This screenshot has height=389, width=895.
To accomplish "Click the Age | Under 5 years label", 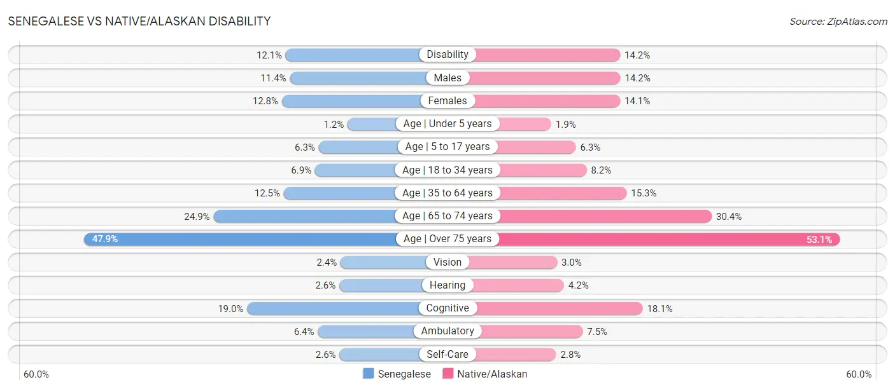I will click(x=447, y=123).
